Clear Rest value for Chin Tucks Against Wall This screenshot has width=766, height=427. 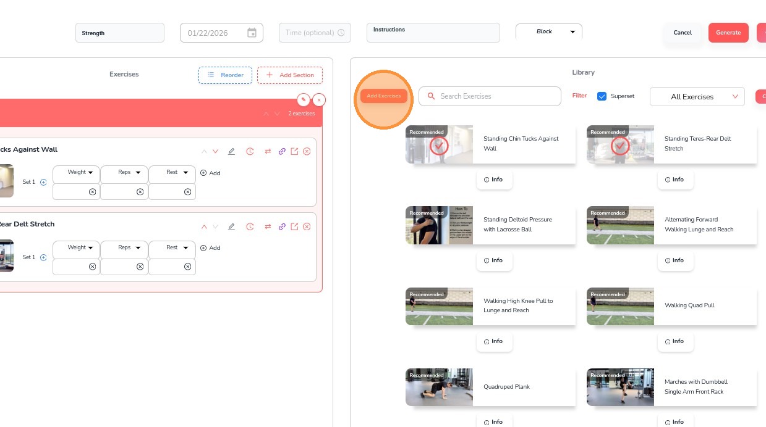click(187, 192)
